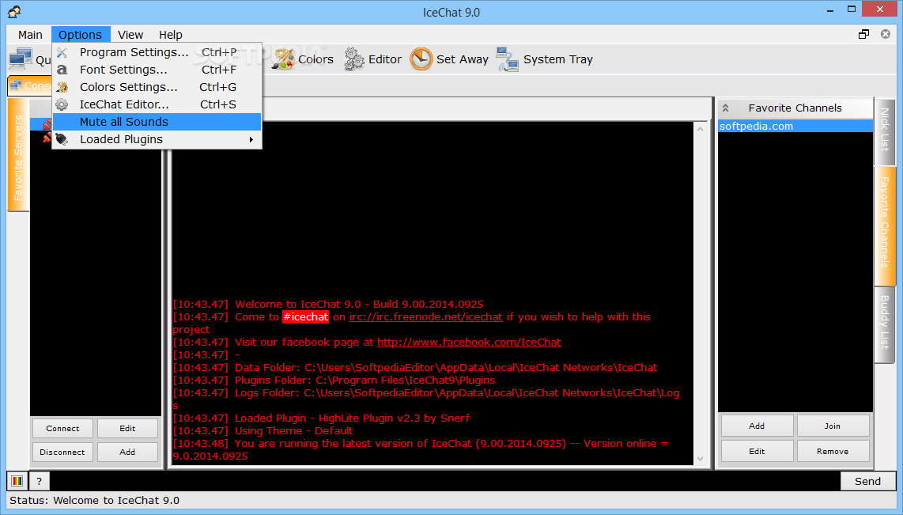Click the Connect button

pos(62,429)
